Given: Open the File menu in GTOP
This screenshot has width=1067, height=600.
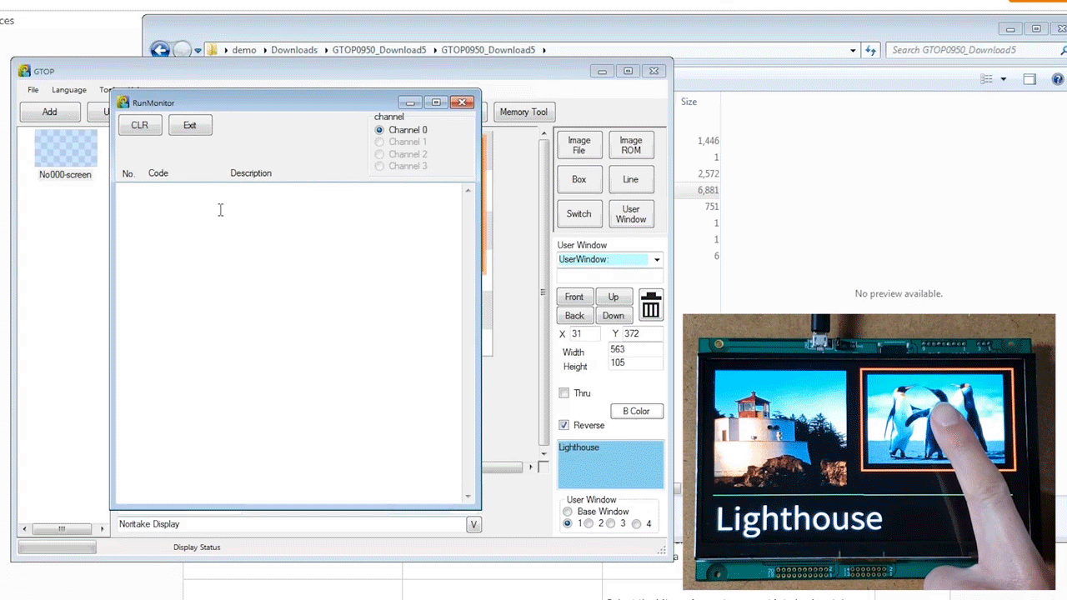Looking at the screenshot, I should [x=33, y=90].
